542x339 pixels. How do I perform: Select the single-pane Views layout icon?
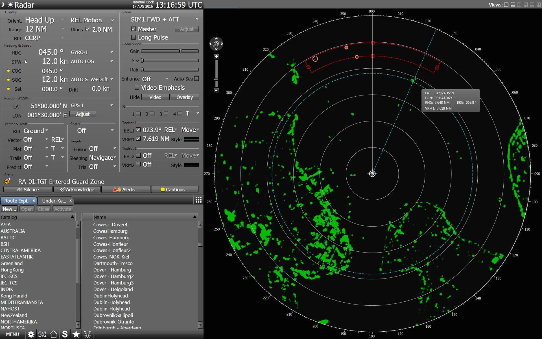click(x=506, y=5)
